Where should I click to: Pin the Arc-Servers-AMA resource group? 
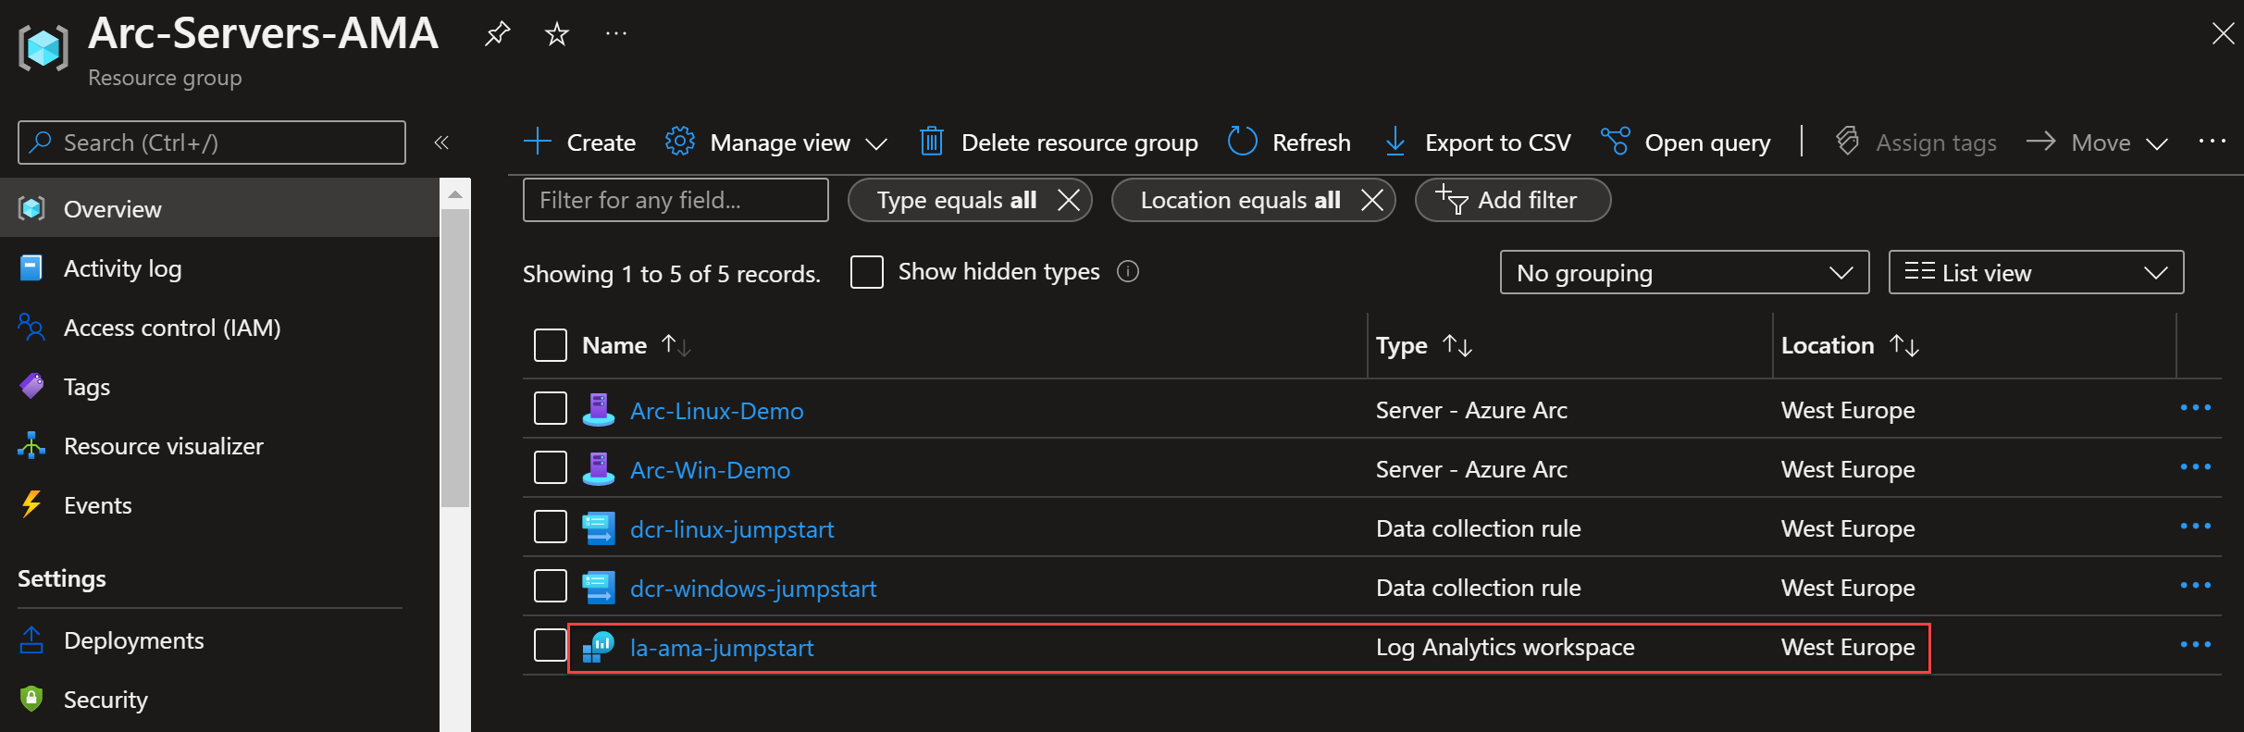(498, 34)
